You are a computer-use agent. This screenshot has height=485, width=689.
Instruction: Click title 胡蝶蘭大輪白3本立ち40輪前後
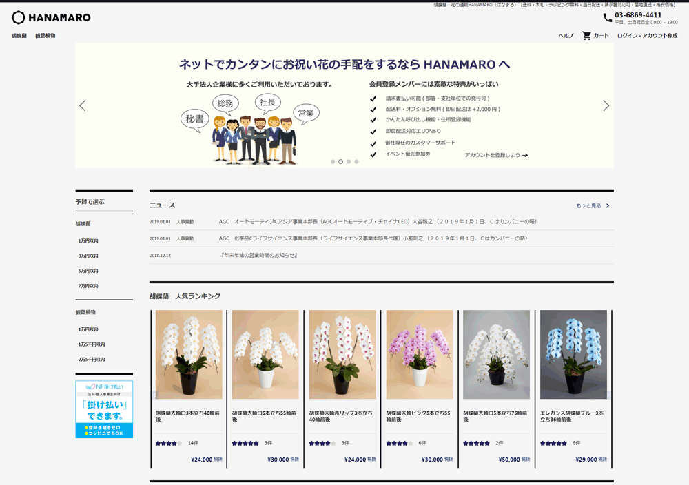click(187, 417)
